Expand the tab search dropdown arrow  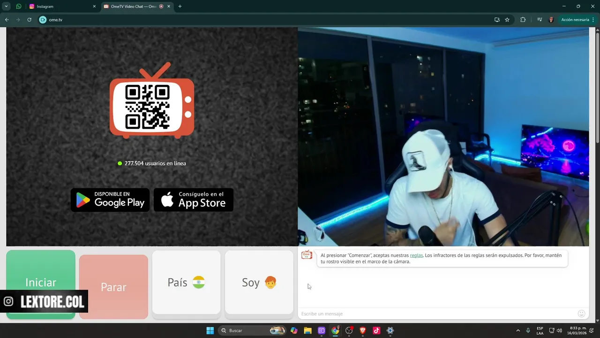pos(6,7)
